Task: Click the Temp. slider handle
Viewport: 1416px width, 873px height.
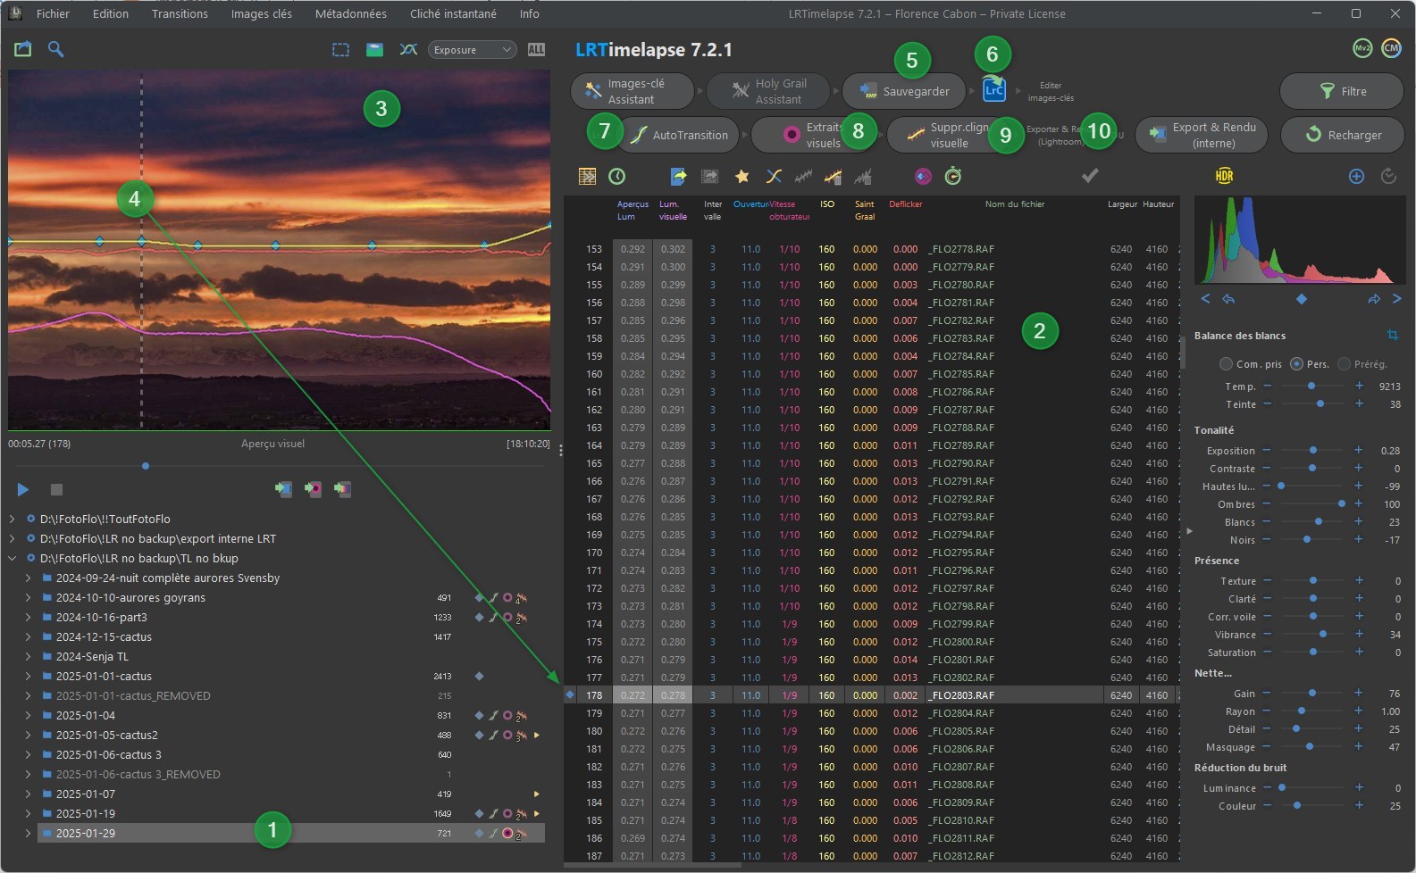Action: tap(1311, 387)
